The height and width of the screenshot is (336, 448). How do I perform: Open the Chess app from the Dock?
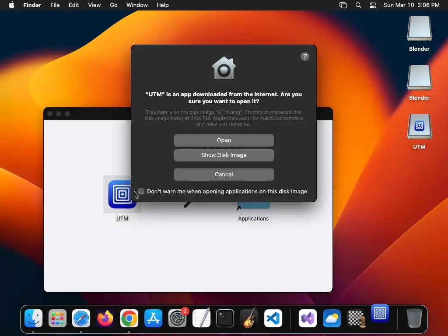356,318
